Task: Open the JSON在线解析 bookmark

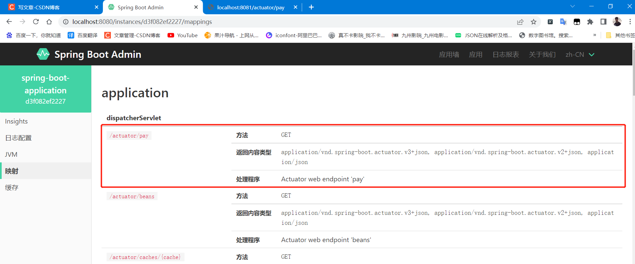Action: click(483, 35)
